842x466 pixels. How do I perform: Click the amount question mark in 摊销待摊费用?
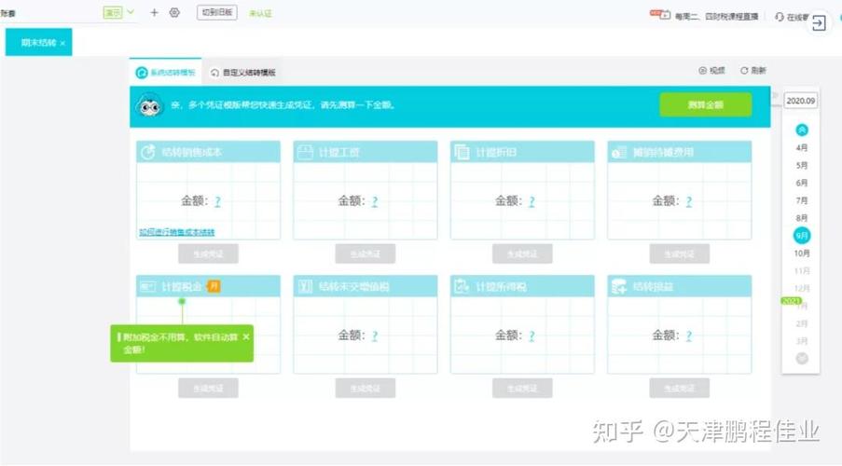(x=689, y=201)
